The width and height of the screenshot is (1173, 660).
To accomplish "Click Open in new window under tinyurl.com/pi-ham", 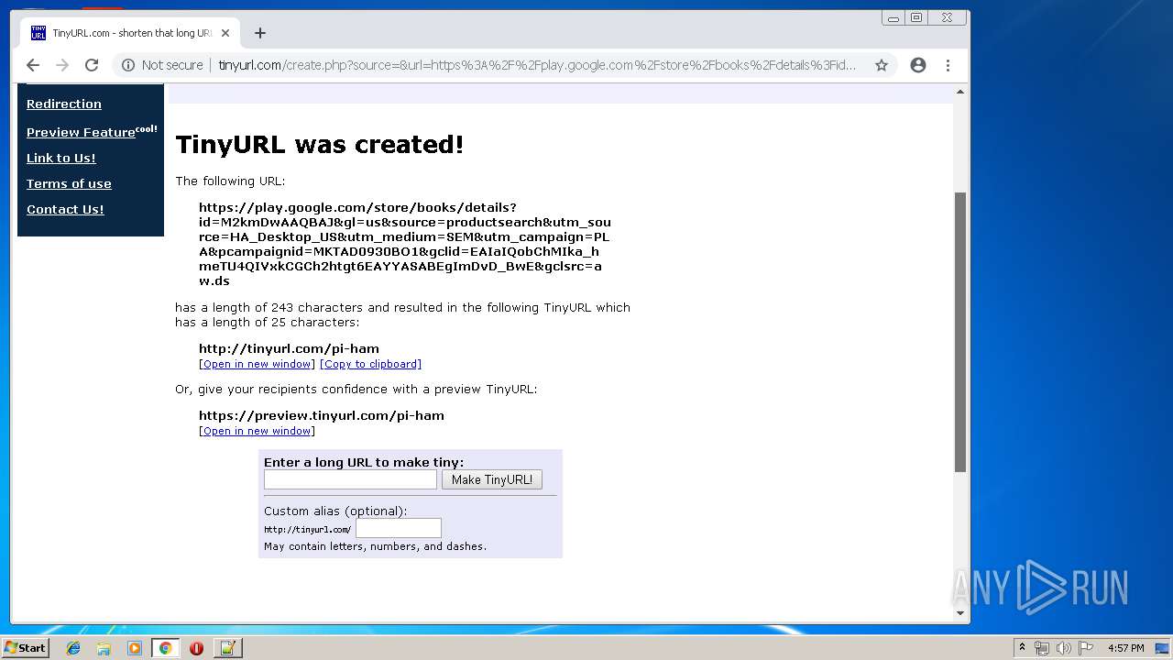I will coord(257,364).
